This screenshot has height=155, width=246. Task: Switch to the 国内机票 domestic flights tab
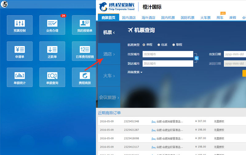click(x=168, y=18)
